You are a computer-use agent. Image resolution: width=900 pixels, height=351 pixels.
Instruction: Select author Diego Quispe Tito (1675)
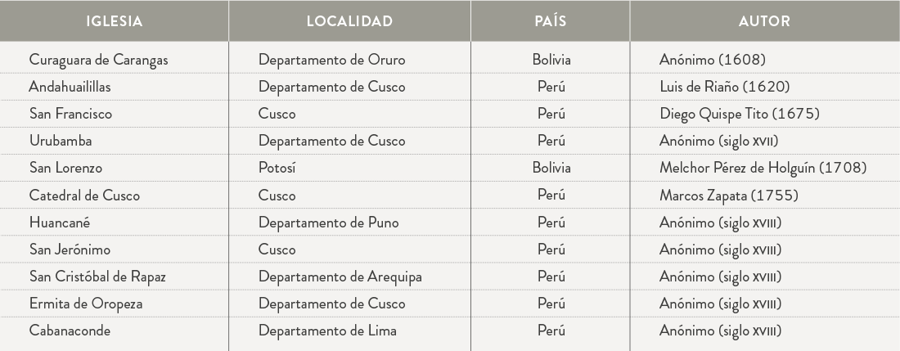pyautogui.click(x=739, y=114)
